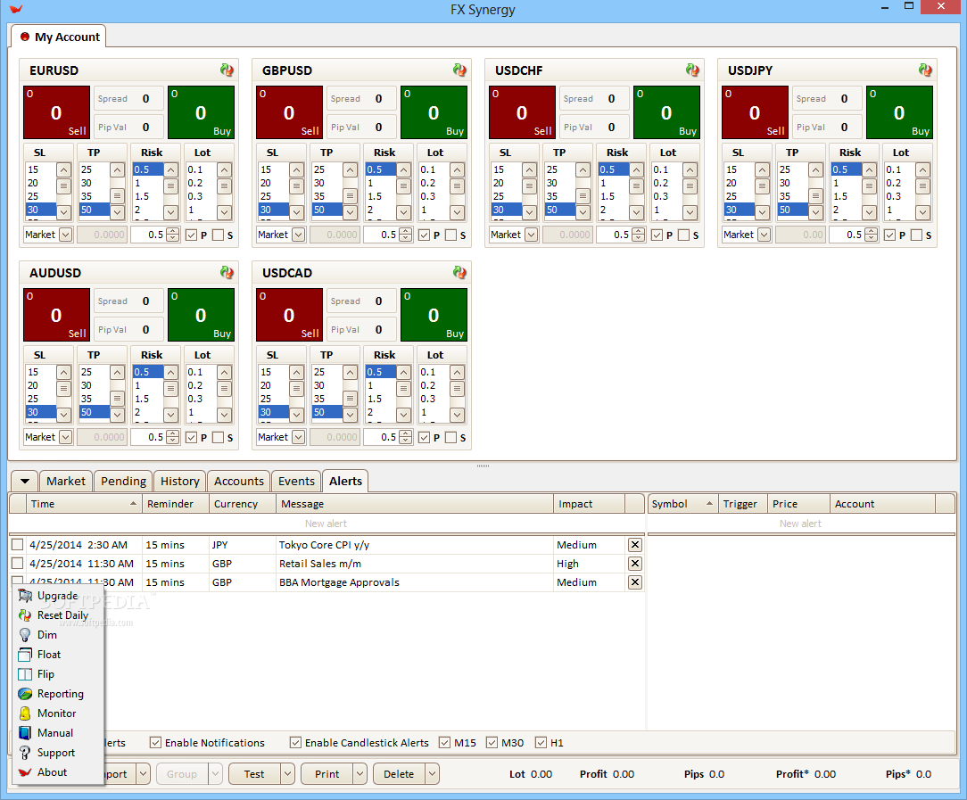Increase the EURUSD 0.5 stepper value
Screen dimensions: 967x800
[173, 231]
